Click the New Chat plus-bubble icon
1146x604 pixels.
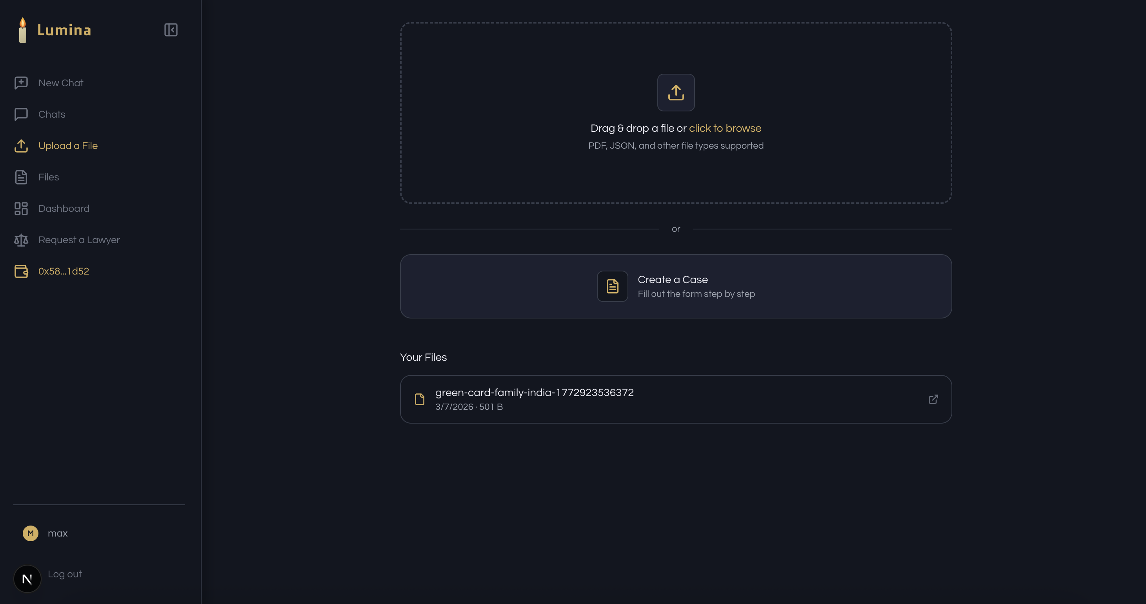pos(21,83)
